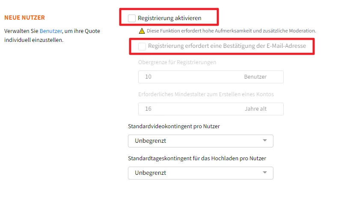Click the Erforderliches Mindestalter label
The width and height of the screenshot is (359, 197).
click(x=206, y=94)
